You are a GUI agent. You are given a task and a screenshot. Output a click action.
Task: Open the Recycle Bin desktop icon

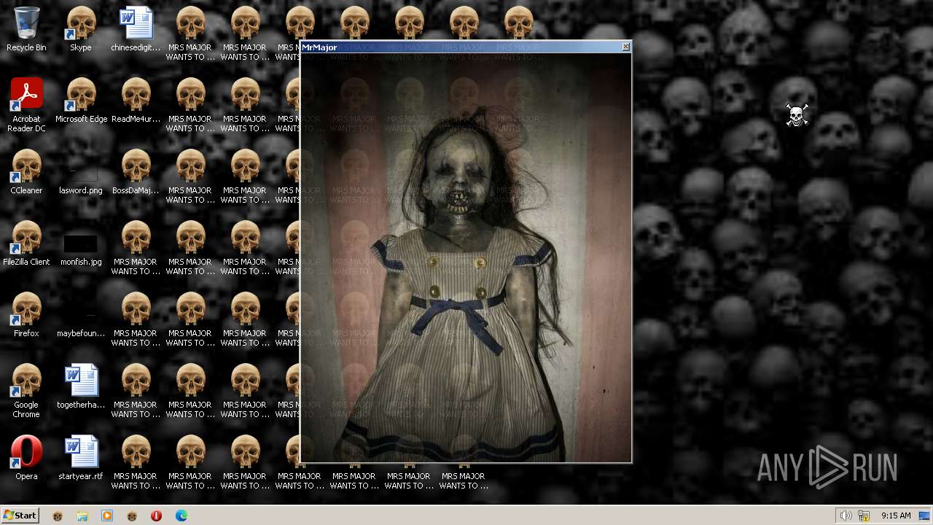[26, 29]
